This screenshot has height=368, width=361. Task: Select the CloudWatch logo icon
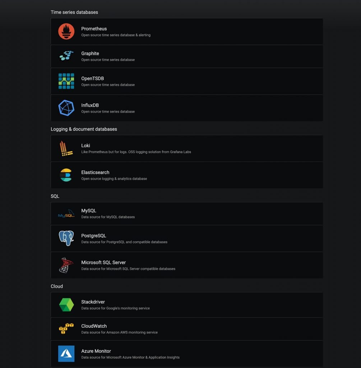coord(66,328)
